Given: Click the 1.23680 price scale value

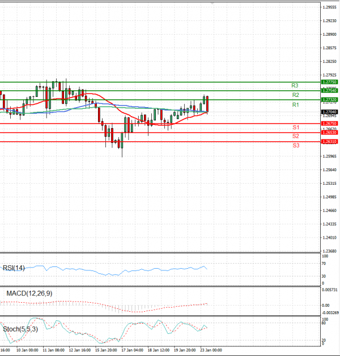Looking at the screenshot, I should tap(330, 251).
